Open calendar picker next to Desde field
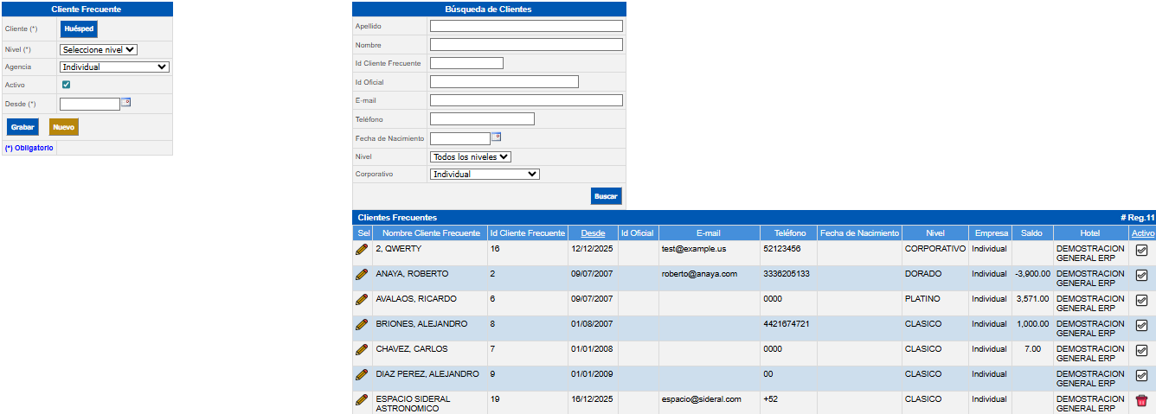 click(x=125, y=102)
